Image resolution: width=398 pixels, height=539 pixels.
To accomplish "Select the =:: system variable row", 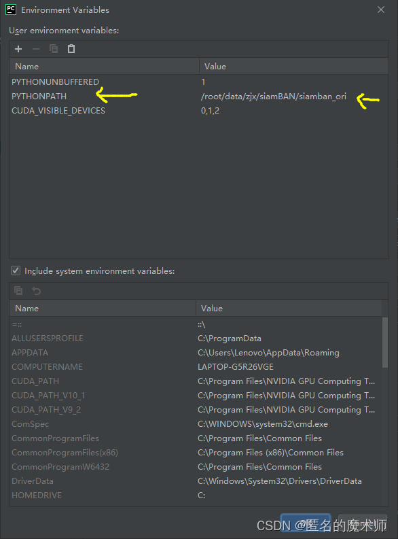I will coord(196,324).
